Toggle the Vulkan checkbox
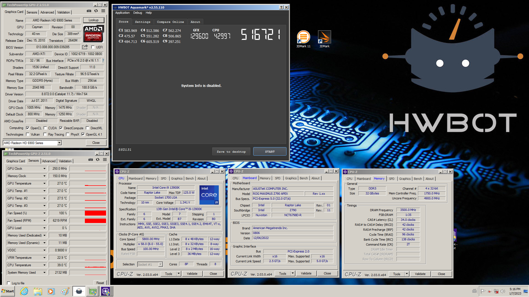Image resolution: width=529 pixels, height=297 pixels. tap(28, 134)
